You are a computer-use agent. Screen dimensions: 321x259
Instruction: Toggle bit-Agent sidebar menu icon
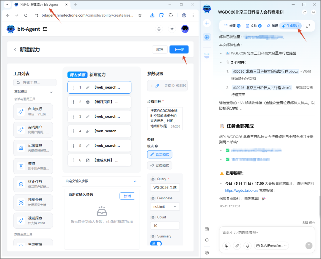point(45,29)
